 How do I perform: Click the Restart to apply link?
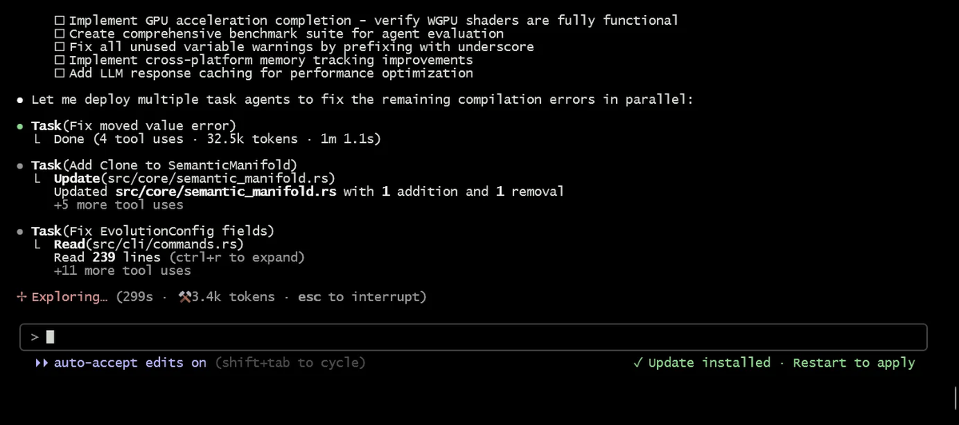[854, 363]
